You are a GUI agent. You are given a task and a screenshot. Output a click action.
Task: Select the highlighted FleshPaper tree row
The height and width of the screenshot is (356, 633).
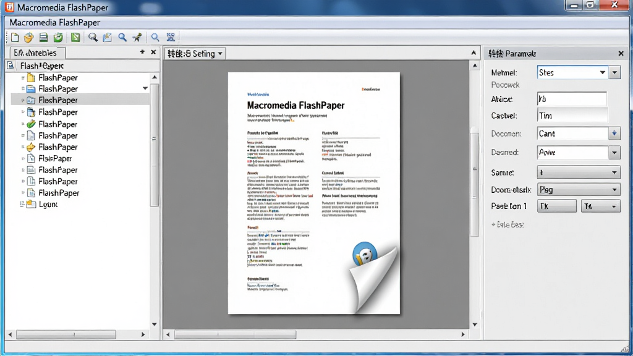pos(81,100)
